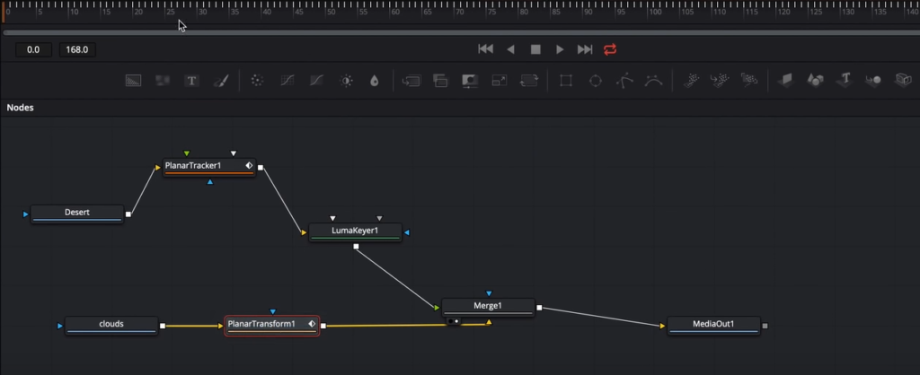Image resolution: width=920 pixels, height=375 pixels.
Task: Jump to the first frame
Action: tap(486, 49)
